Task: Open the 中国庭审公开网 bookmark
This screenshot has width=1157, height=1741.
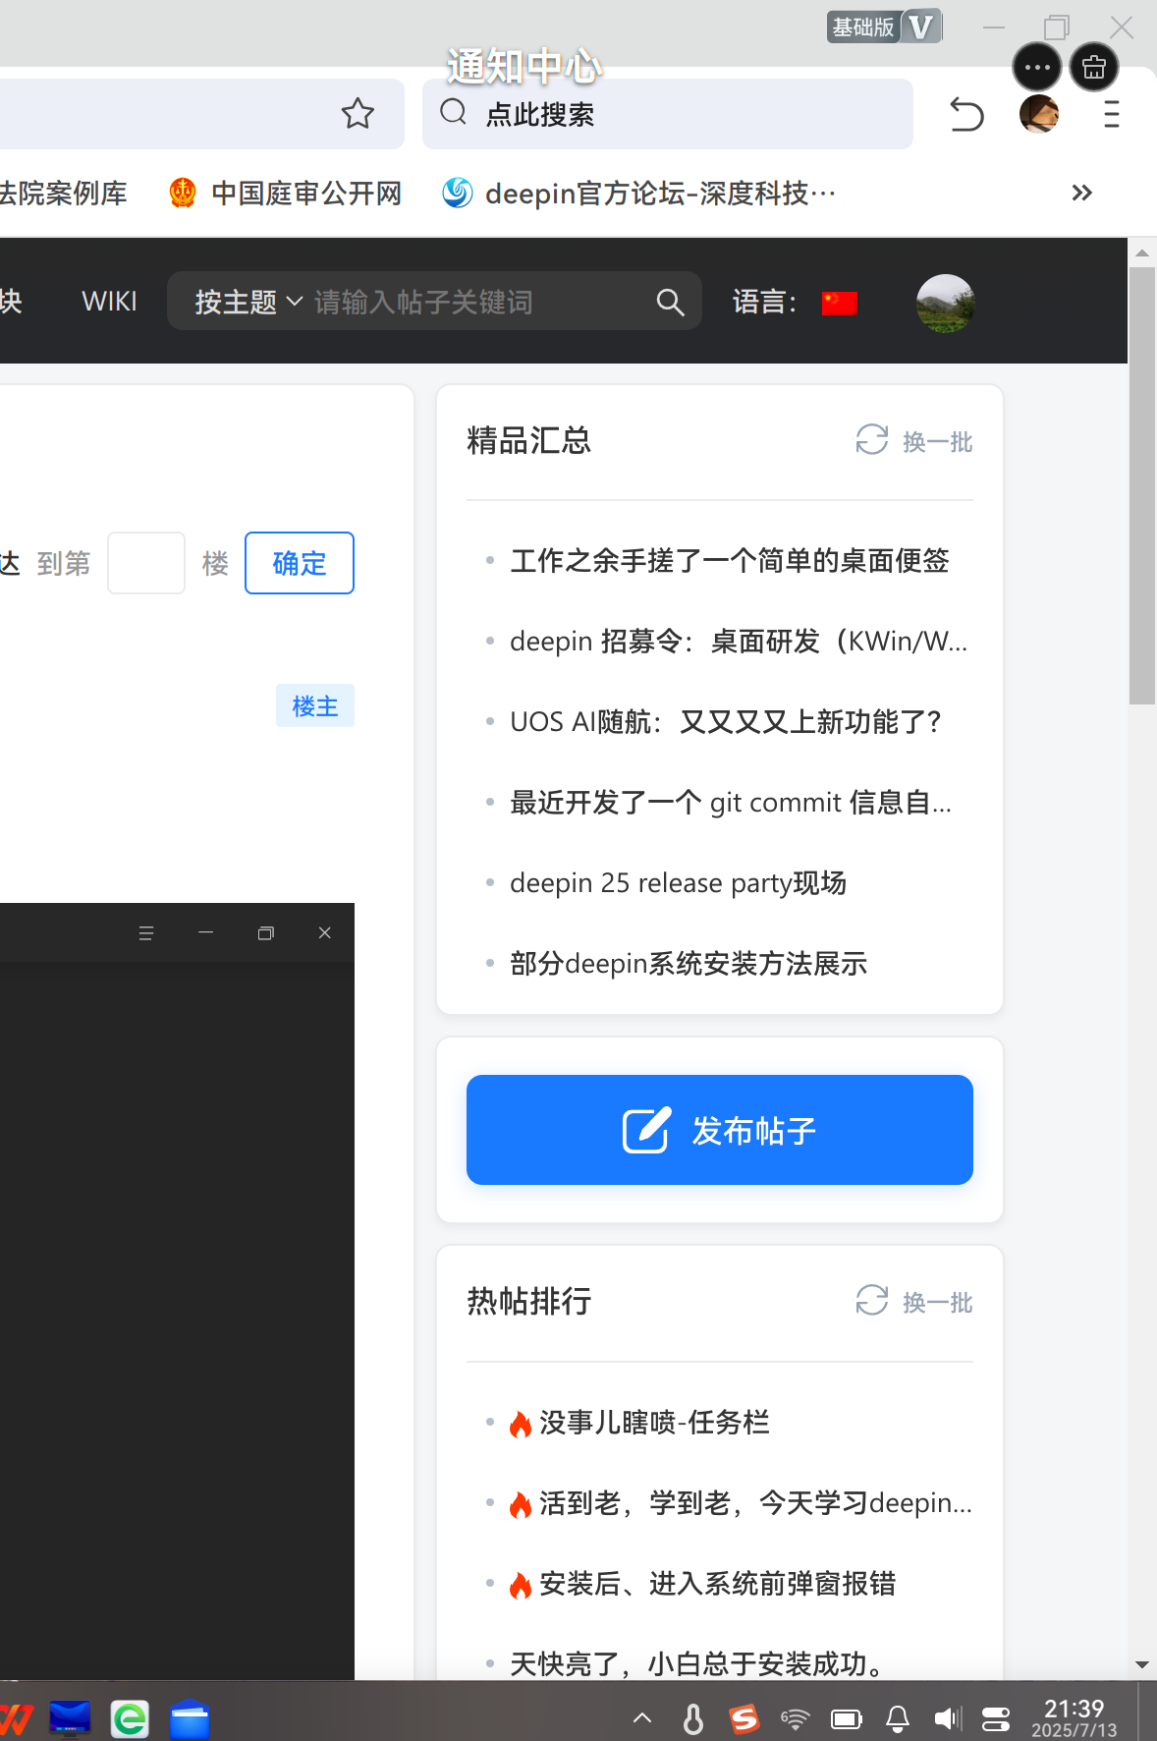Action: [286, 194]
